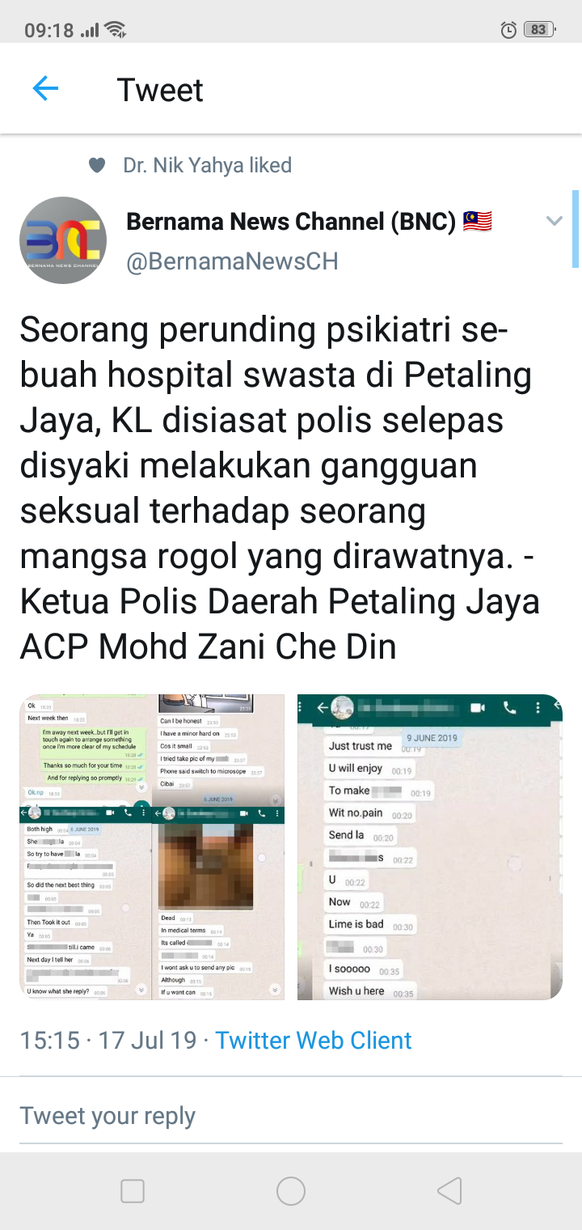Screen dimensions: 582x1230
Task: Tap the Android back triangle button
Action: click(449, 1191)
